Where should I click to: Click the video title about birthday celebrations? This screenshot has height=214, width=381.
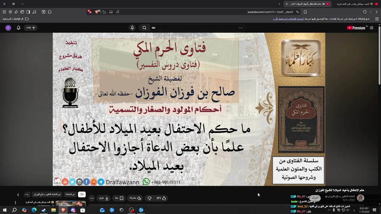click(x=340, y=190)
